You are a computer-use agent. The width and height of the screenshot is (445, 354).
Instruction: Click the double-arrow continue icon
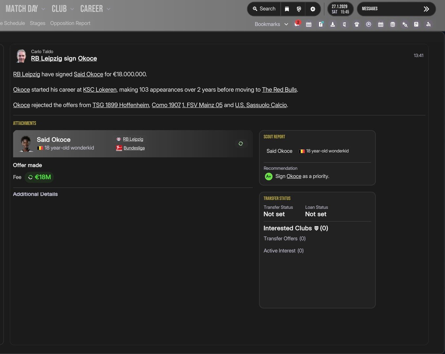426,9
